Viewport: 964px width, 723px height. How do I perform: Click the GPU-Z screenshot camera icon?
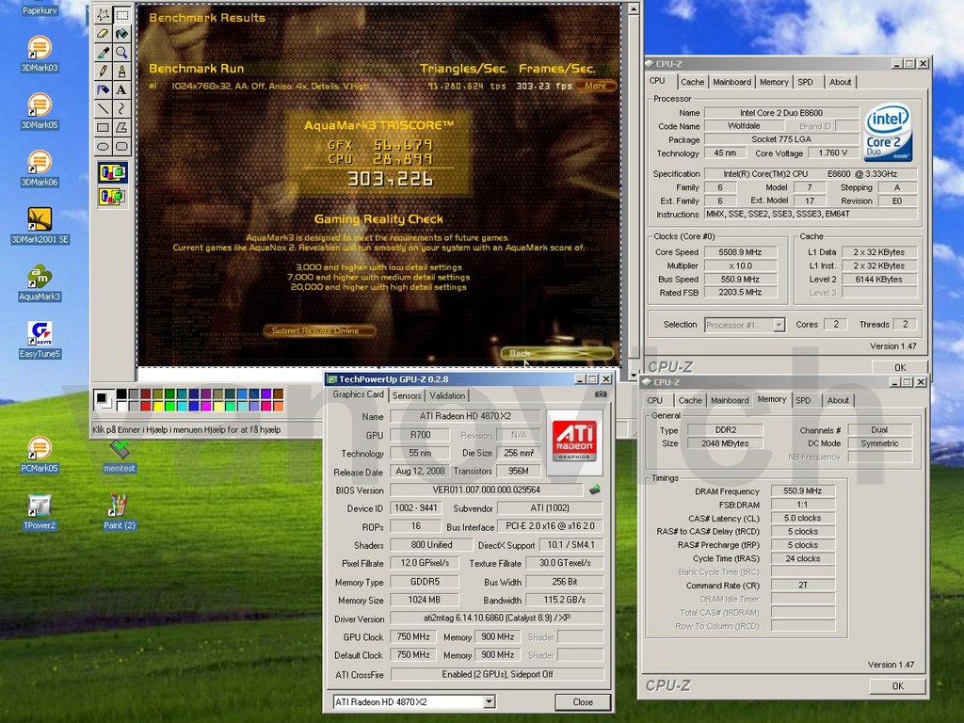[x=601, y=394]
